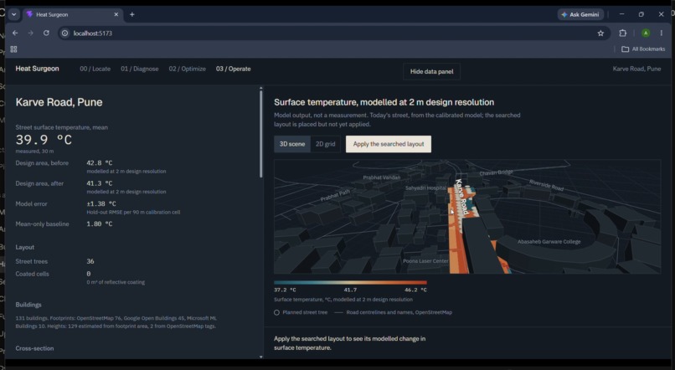Click the Hide data panel button
This screenshot has height=370, width=675.
click(x=431, y=71)
